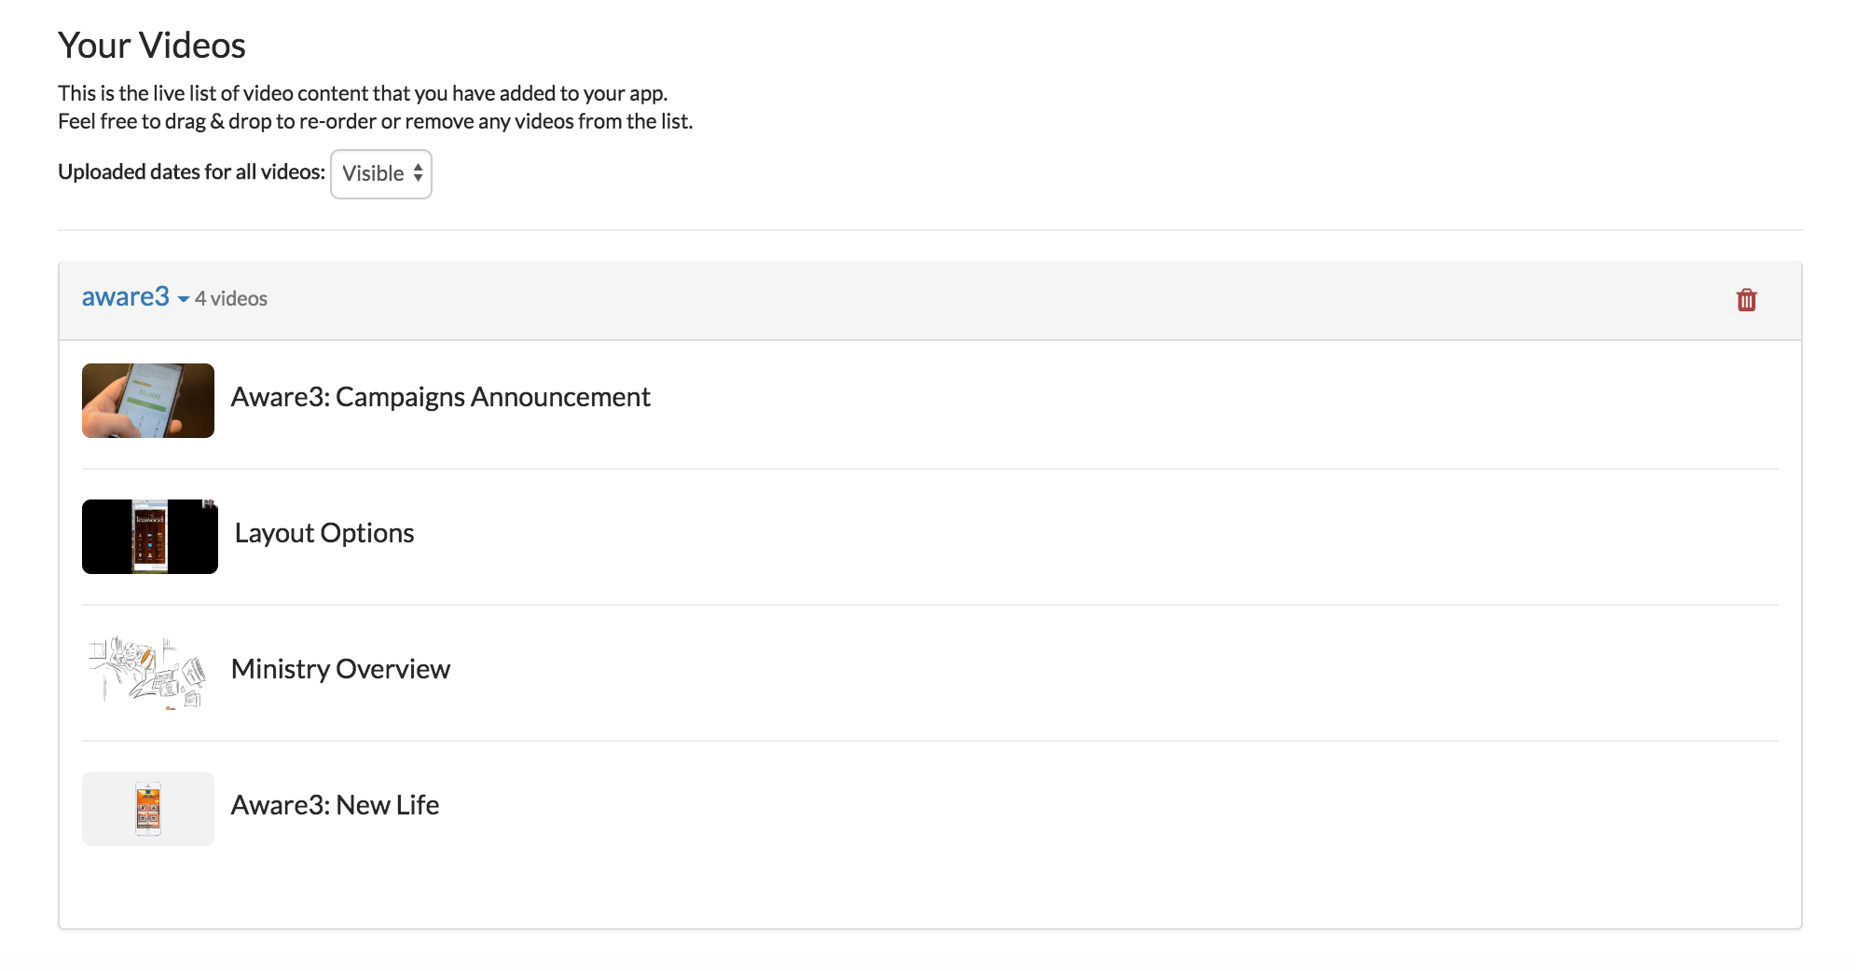
Task: Click the Your Videos page heading
Action: pos(152,46)
